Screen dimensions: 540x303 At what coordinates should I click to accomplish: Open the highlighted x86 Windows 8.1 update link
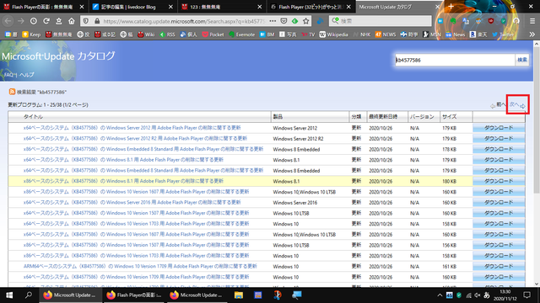click(123, 181)
